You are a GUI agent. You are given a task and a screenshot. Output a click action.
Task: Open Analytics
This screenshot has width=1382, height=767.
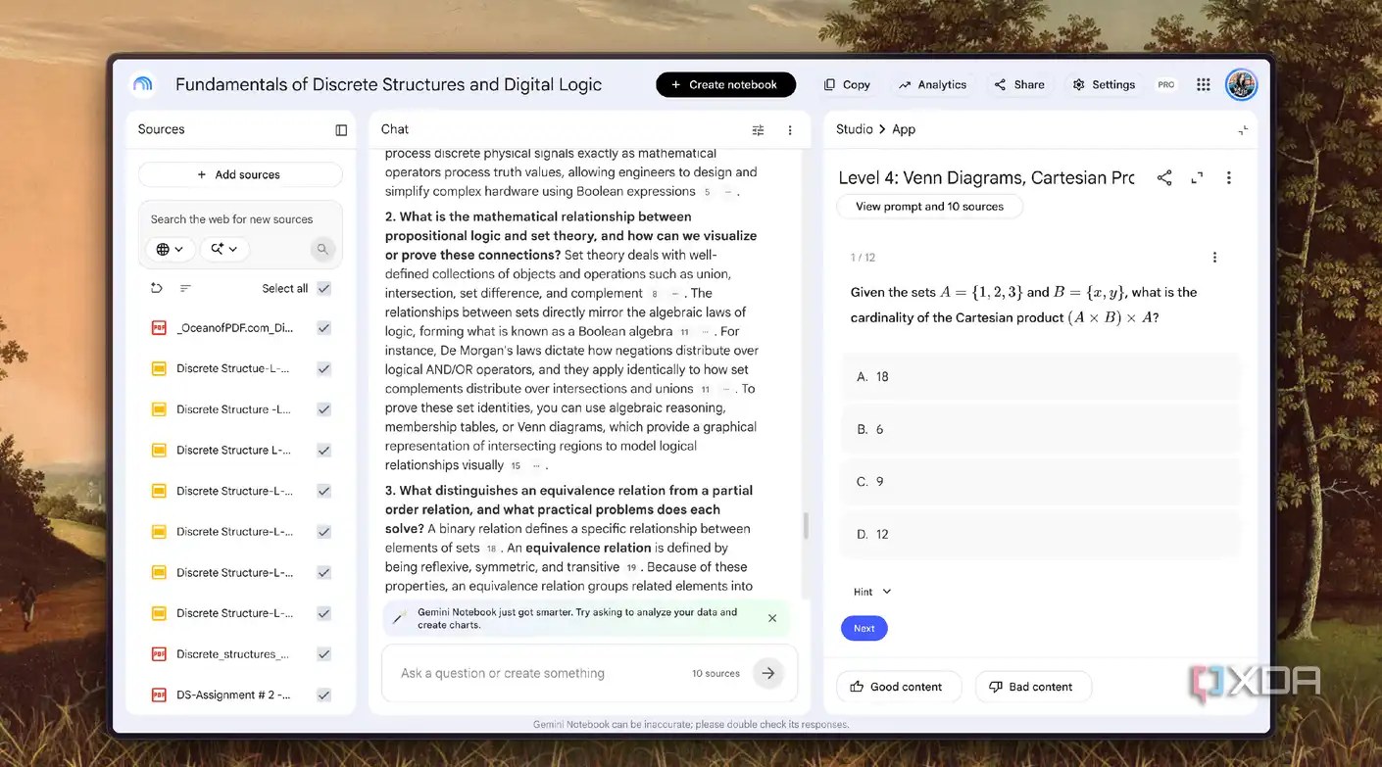[x=932, y=85]
